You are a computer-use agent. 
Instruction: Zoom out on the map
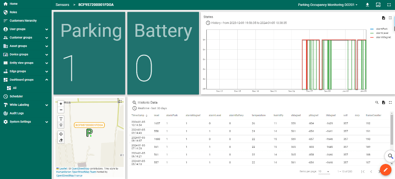pos(61,110)
